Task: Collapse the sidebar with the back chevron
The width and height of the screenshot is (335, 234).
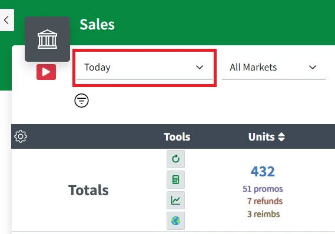Action: [x=6, y=20]
